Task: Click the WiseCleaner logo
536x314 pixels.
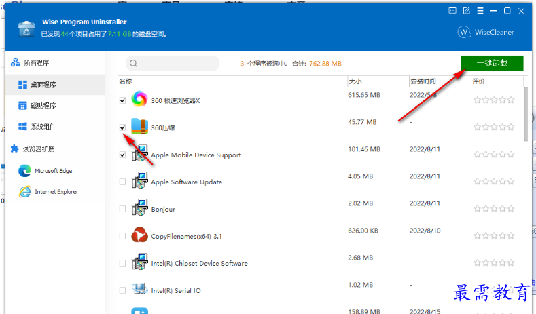Action: pyautogui.click(x=486, y=32)
